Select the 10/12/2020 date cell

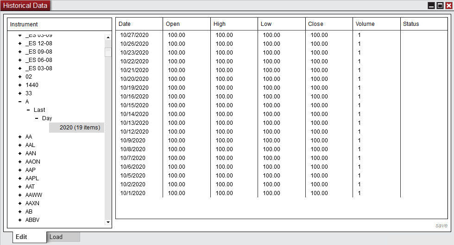134,132
